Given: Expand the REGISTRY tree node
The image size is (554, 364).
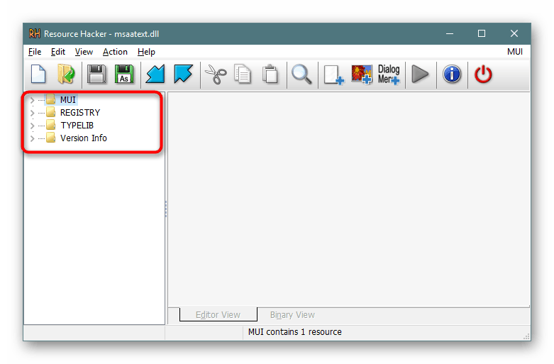Looking at the screenshot, I should [32, 113].
